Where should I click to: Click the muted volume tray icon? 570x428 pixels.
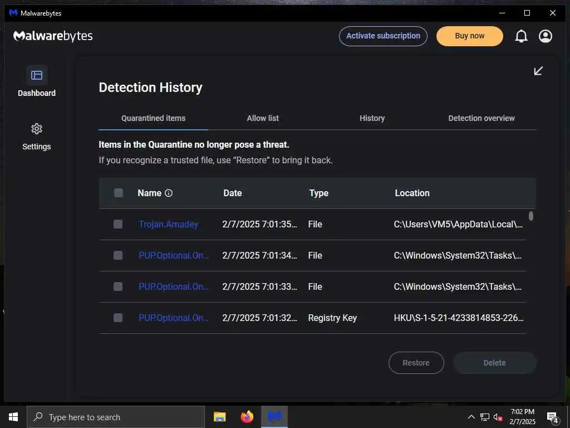(498, 417)
